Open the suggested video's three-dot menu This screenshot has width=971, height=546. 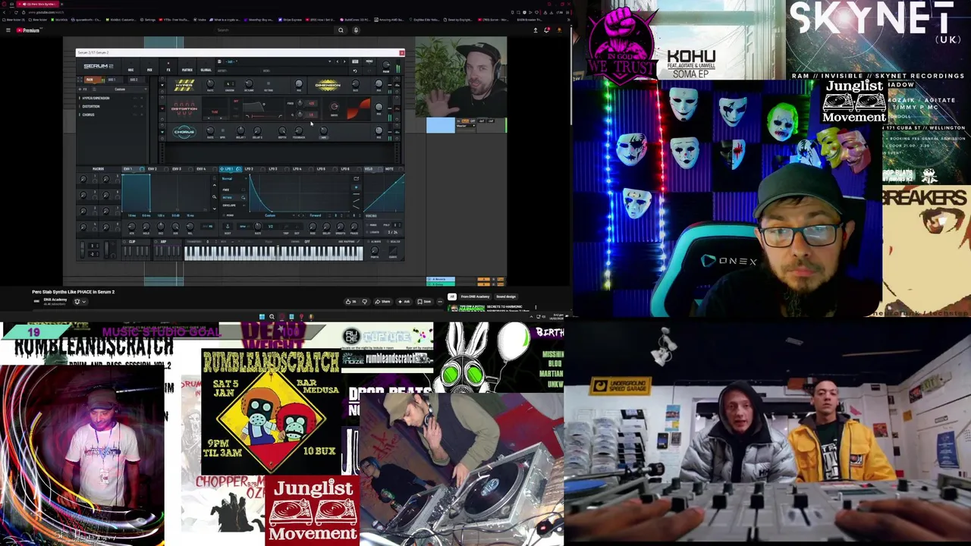[536, 306]
